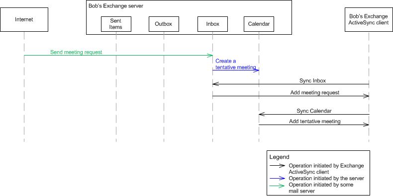
Task: Click the green arrow in the legend
Action: tap(277, 186)
